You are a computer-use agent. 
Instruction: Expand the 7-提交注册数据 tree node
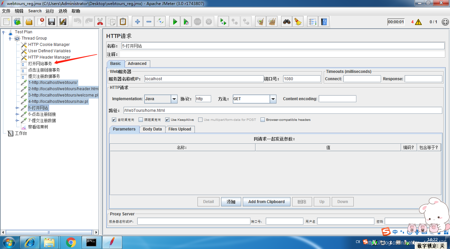tap(17, 121)
